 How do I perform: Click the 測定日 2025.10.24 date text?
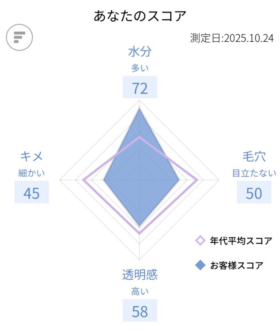tap(232, 38)
